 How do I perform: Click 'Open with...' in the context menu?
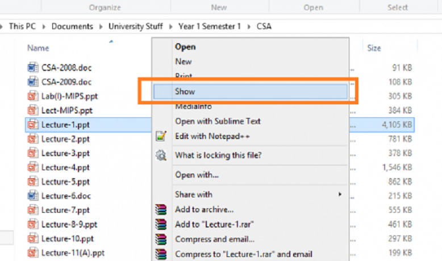(197, 174)
